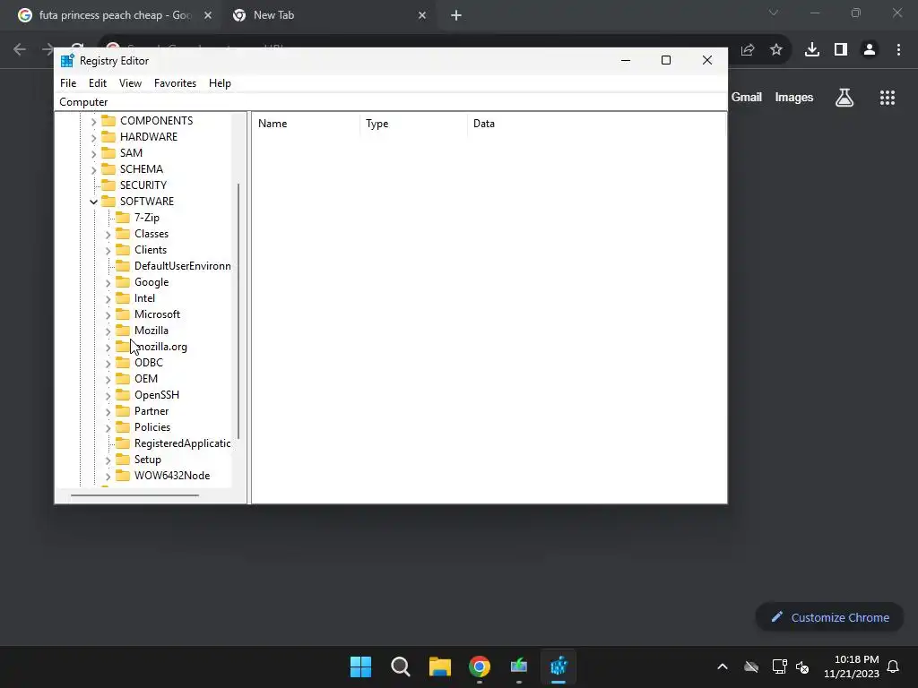Select the Classes folder icon
Image resolution: width=918 pixels, height=688 pixels.
pos(123,234)
